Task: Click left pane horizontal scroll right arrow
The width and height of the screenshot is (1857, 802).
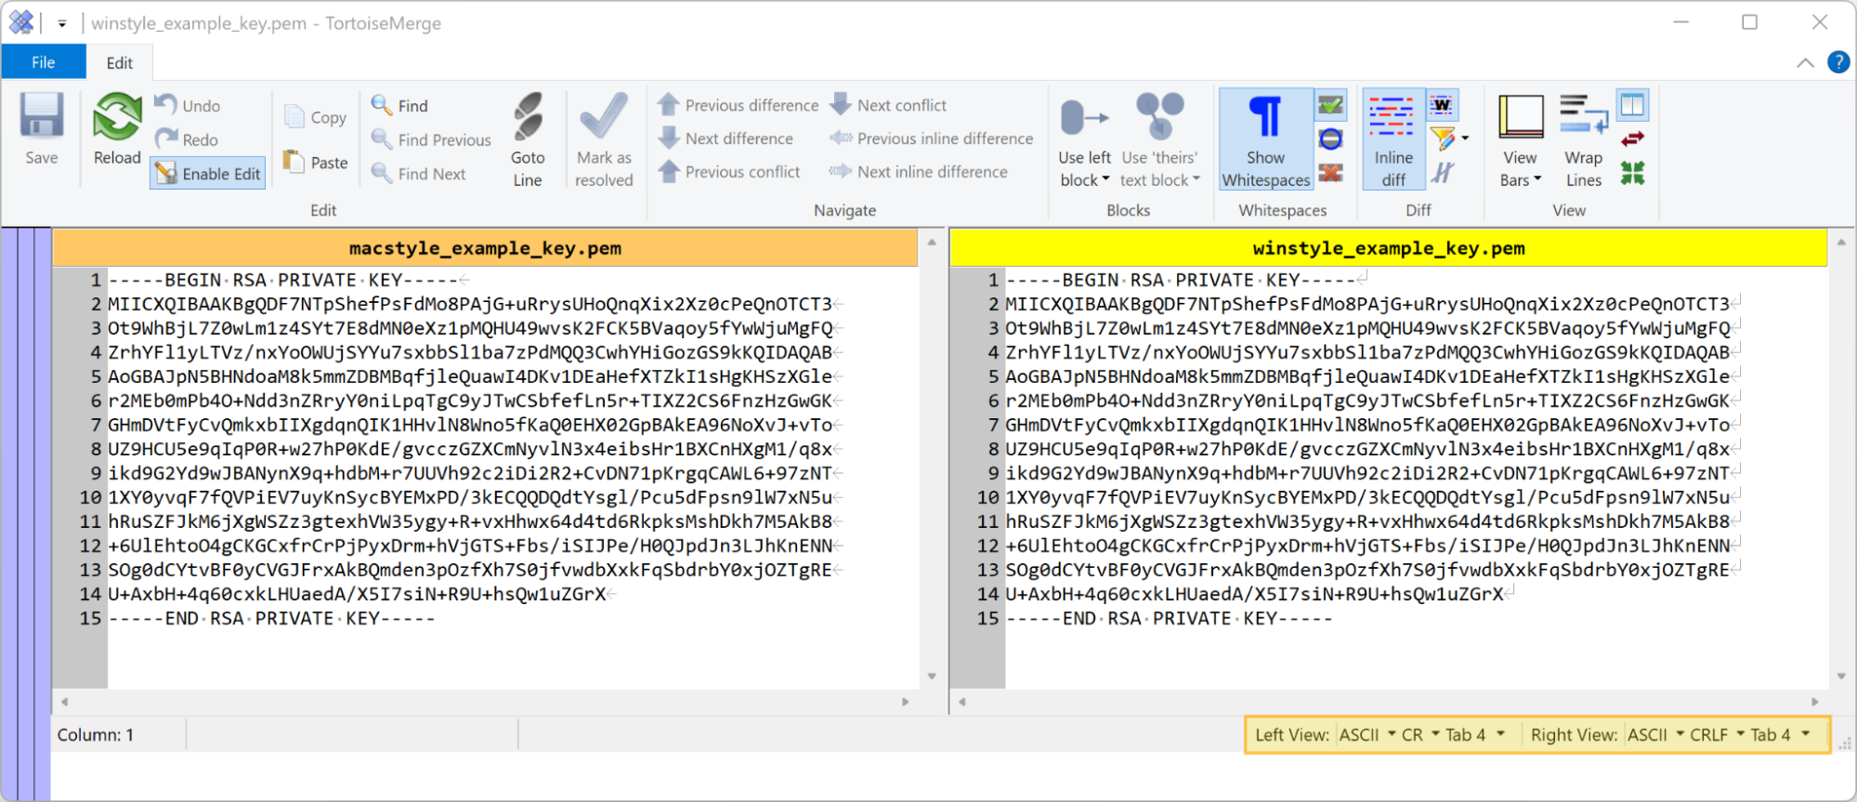Action: click(x=906, y=702)
